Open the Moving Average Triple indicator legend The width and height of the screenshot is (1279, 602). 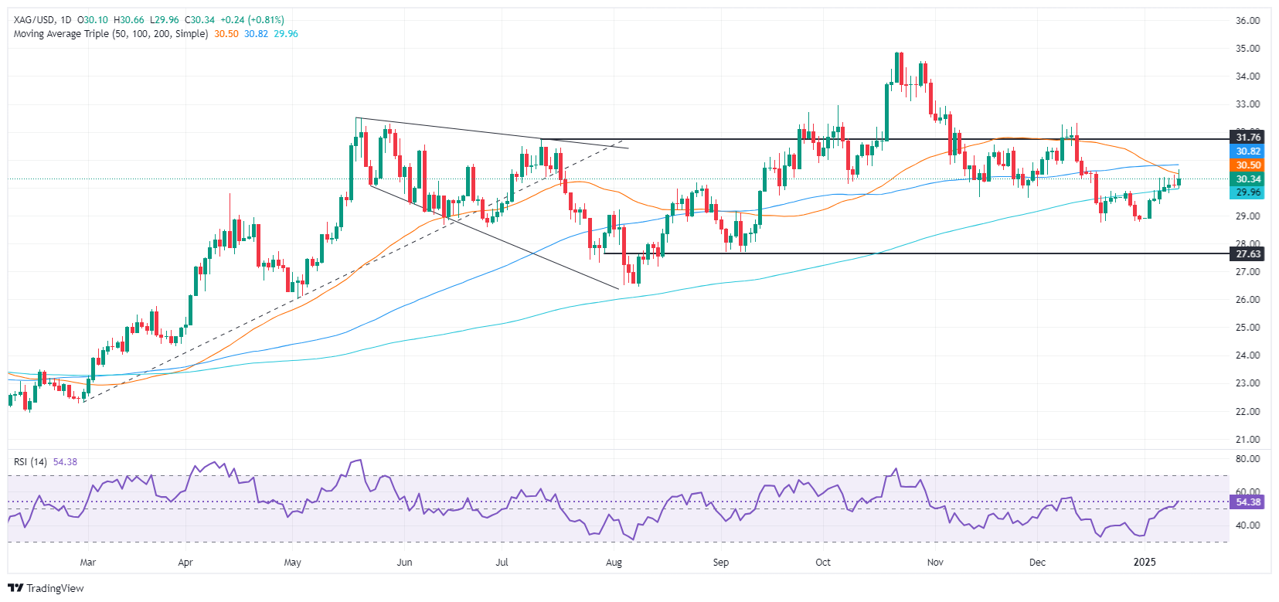(x=111, y=34)
